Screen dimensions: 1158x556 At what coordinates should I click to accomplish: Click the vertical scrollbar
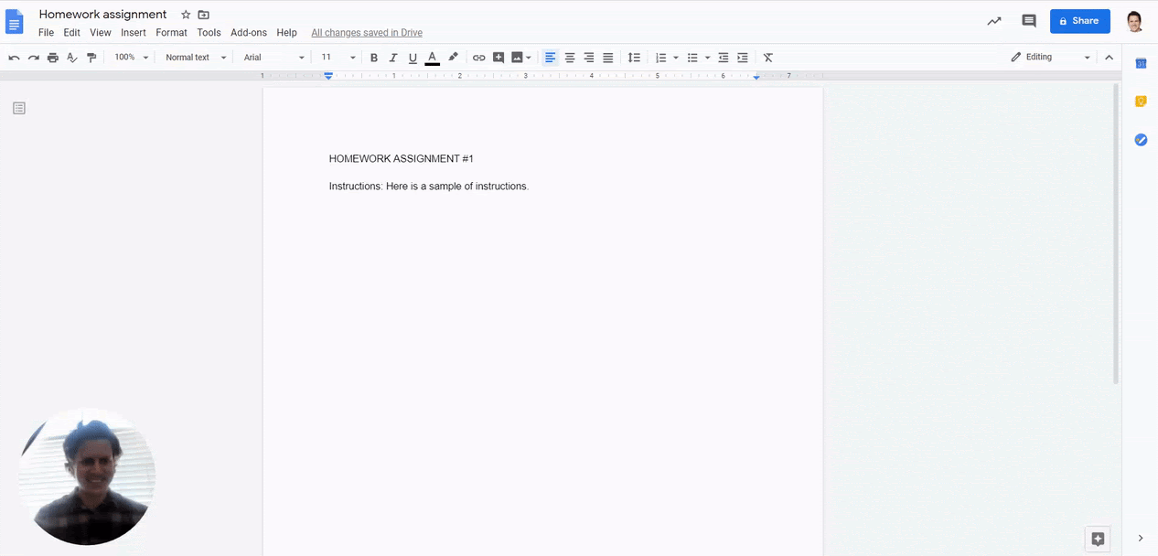(1116, 233)
